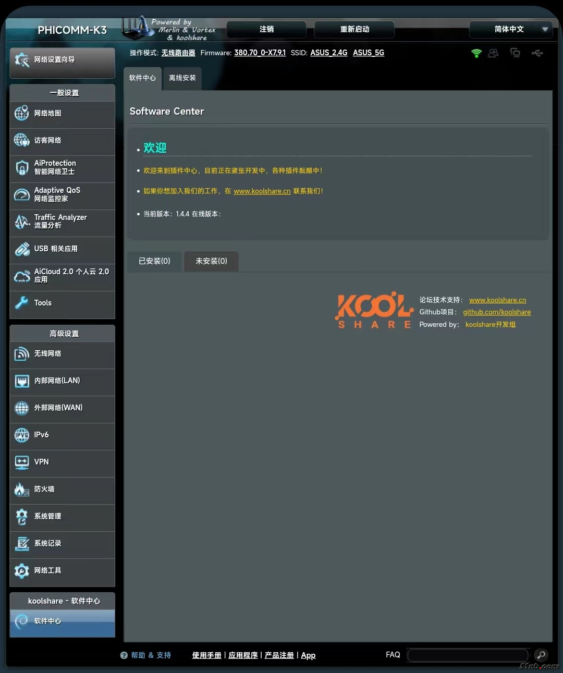Open the github.com/koolshare link
Image resolution: width=563 pixels, height=673 pixels.
pyautogui.click(x=497, y=312)
